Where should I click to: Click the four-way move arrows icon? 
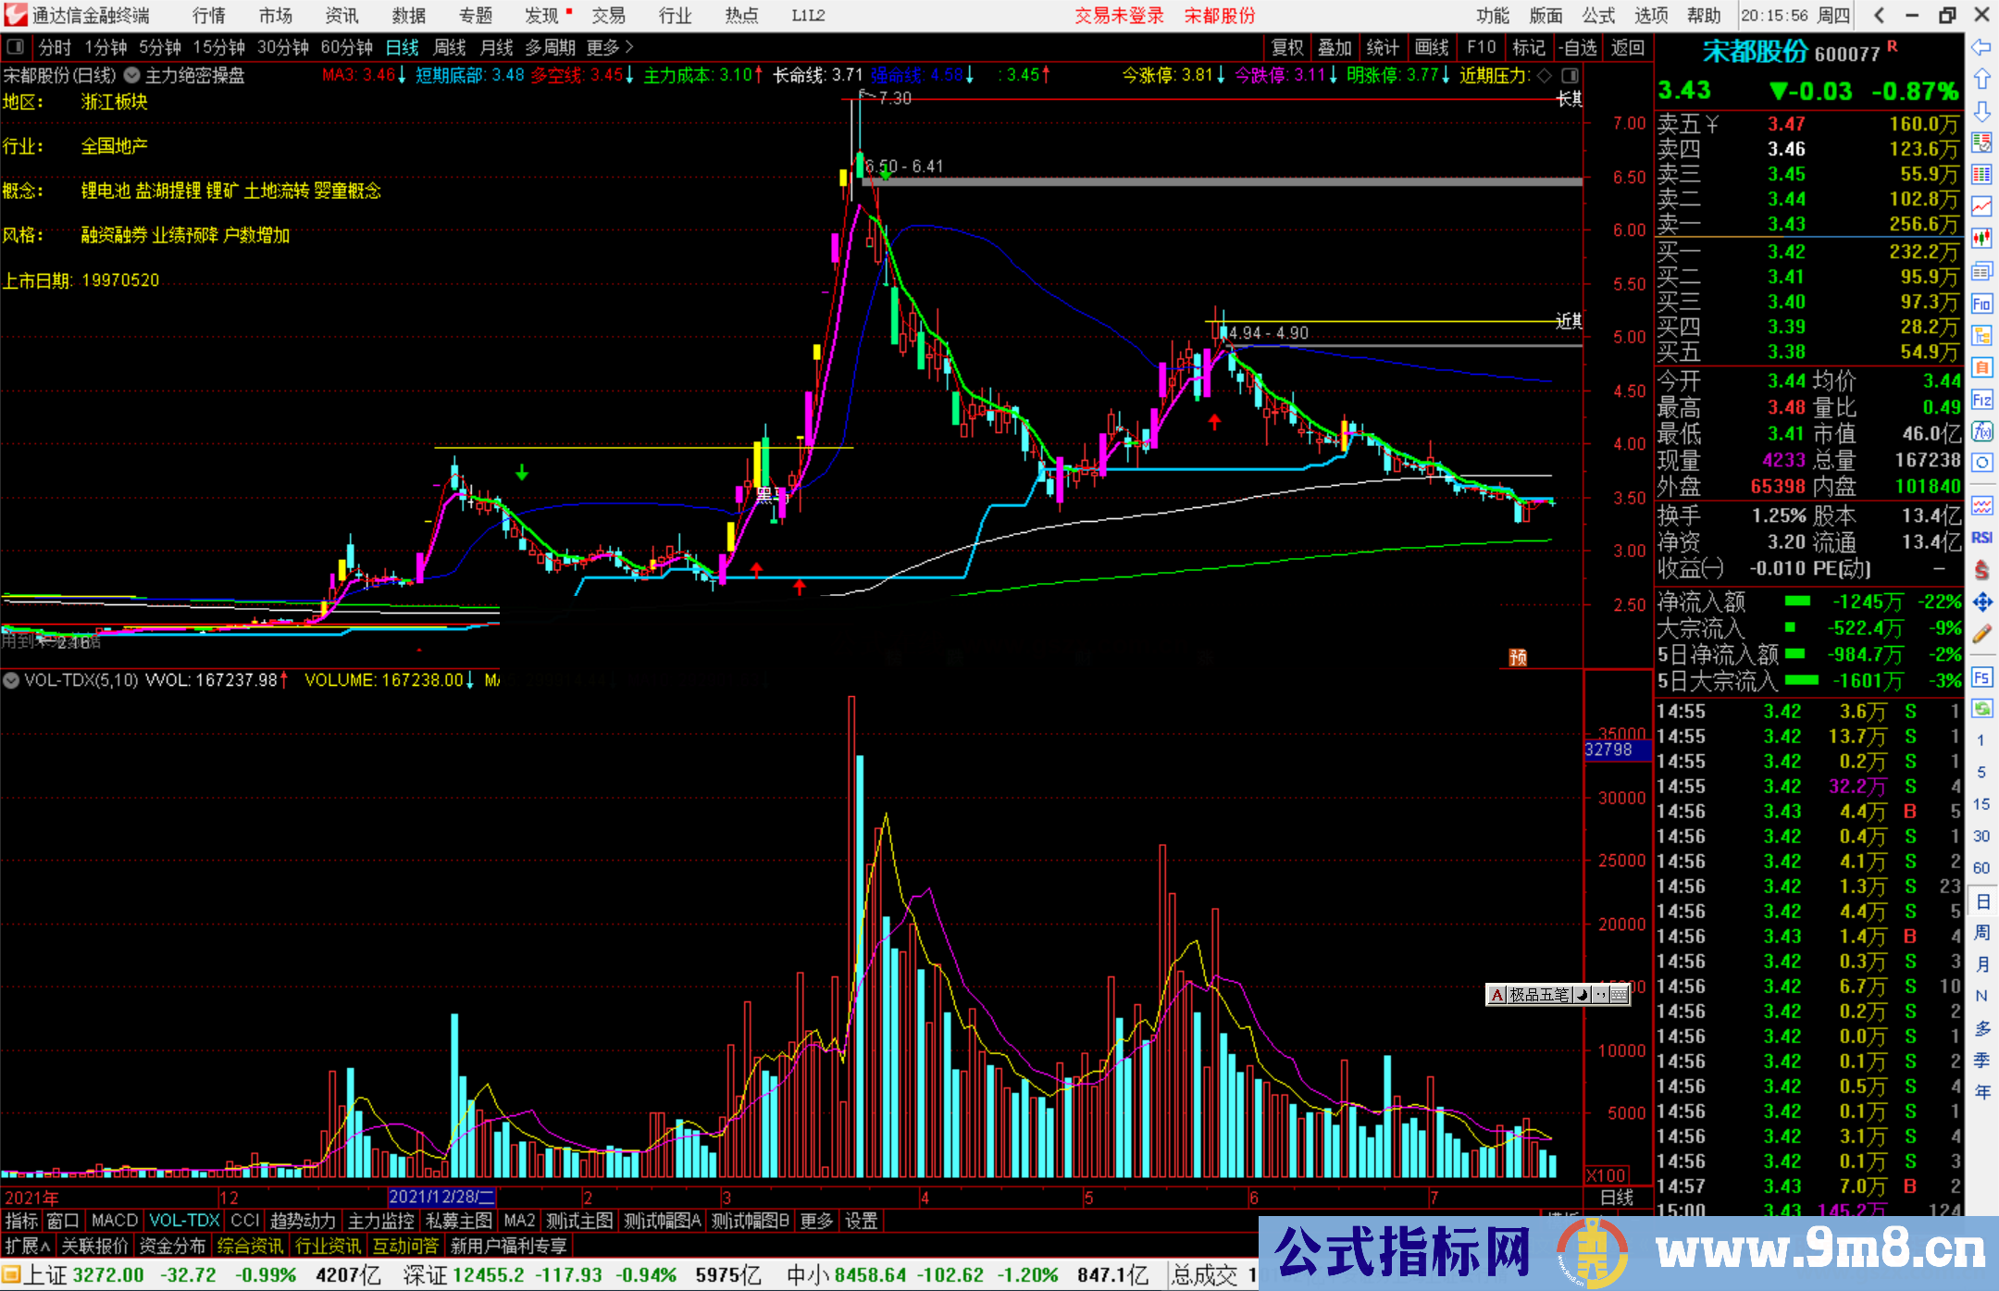[1981, 602]
